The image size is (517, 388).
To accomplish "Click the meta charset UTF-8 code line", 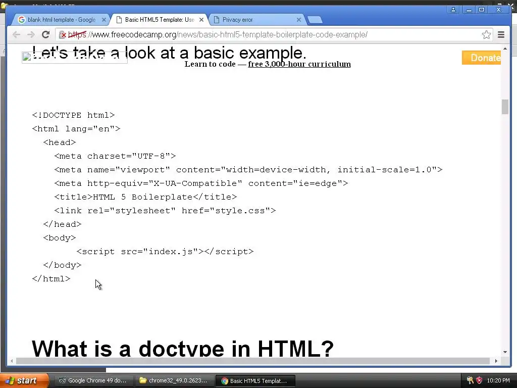I will (x=115, y=156).
